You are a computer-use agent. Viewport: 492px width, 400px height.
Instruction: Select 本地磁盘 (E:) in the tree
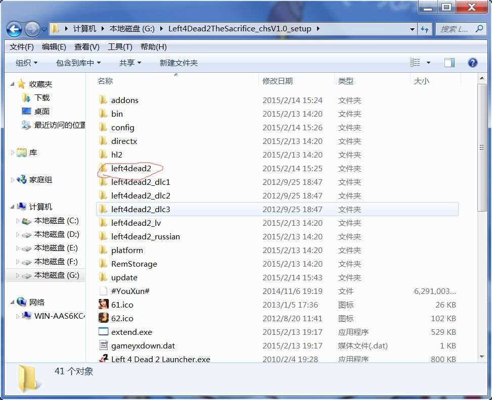click(x=57, y=248)
